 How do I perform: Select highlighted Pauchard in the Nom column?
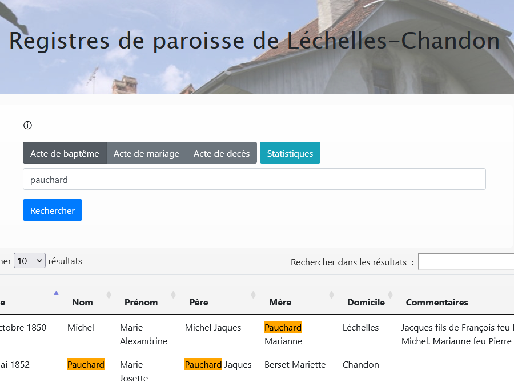click(x=86, y=365)
